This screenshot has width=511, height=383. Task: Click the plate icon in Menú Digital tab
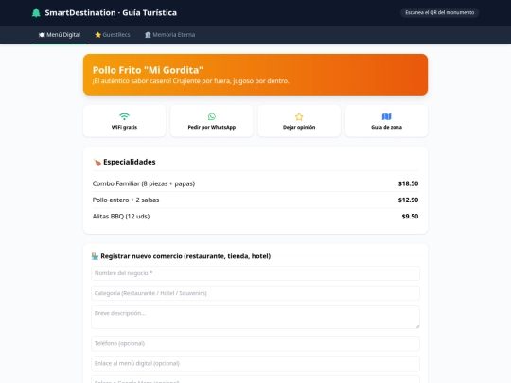(42, 35)
